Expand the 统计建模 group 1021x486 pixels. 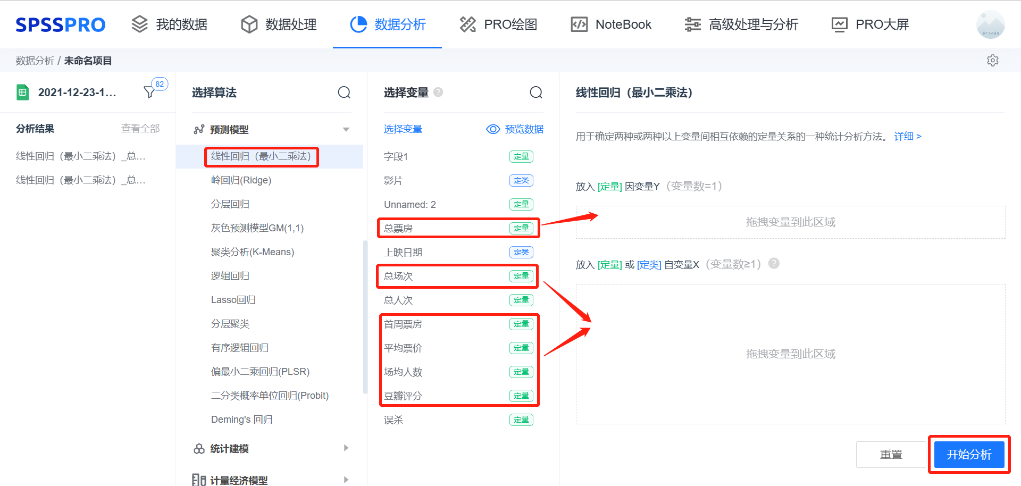click(x=346, y=448)
